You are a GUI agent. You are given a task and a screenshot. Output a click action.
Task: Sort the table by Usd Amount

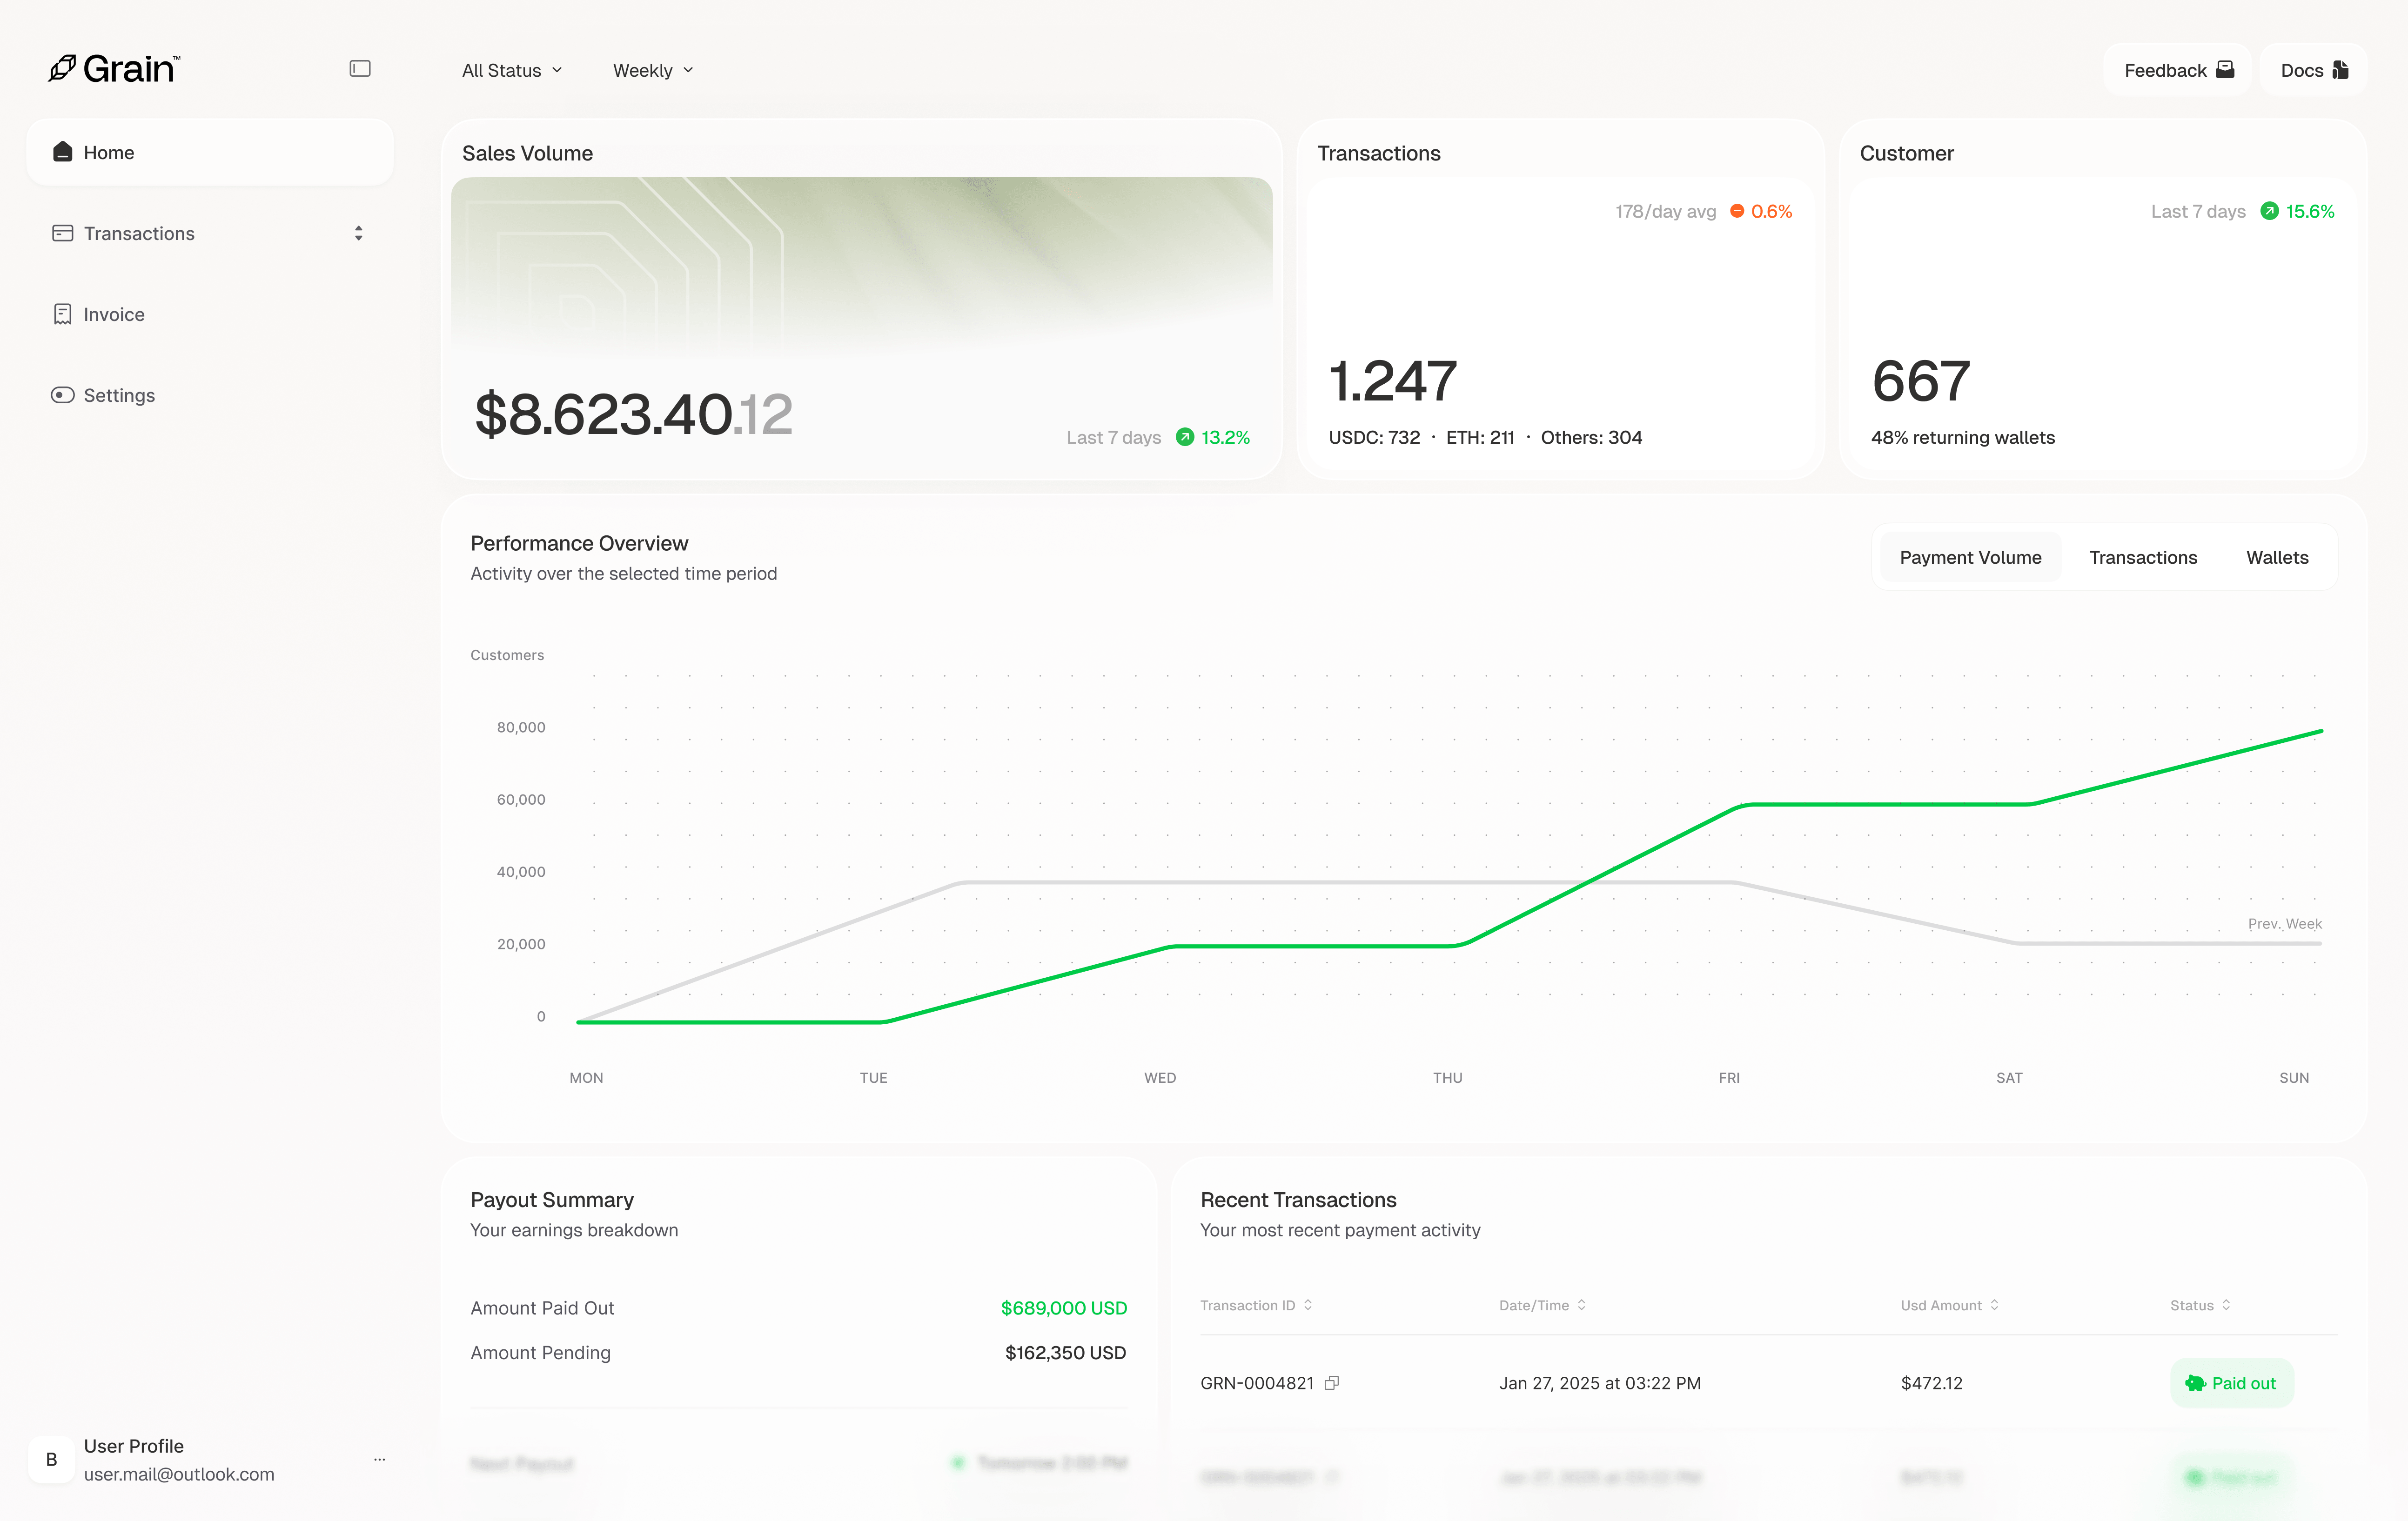(x=1995, y=1304)
